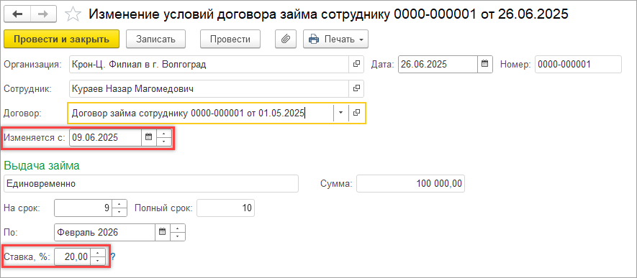Click the Записать button

pyautogui.click(x=155, y=40)
